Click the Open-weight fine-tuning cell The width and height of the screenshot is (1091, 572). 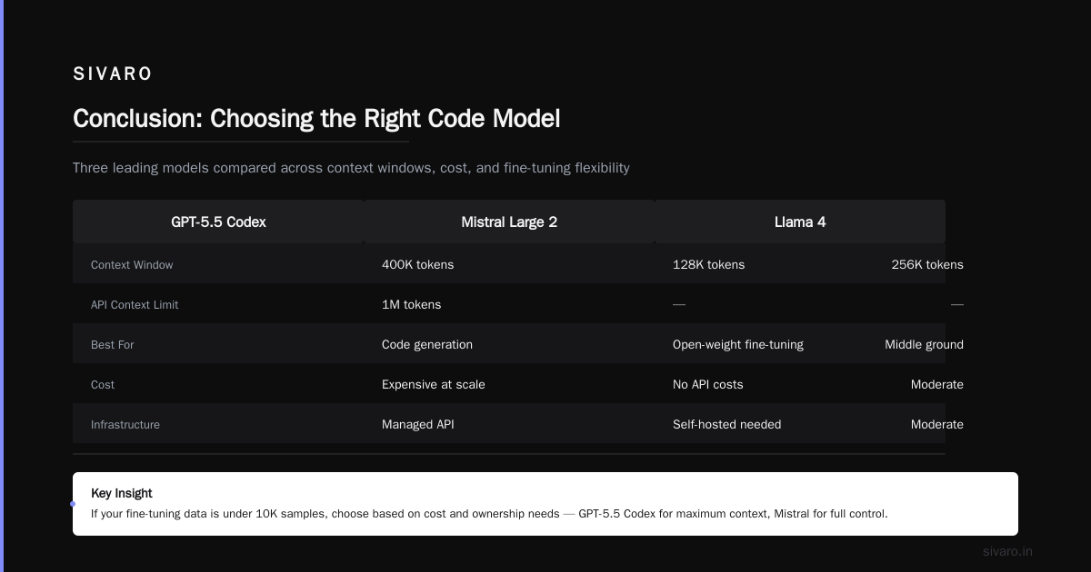(738, 345)
